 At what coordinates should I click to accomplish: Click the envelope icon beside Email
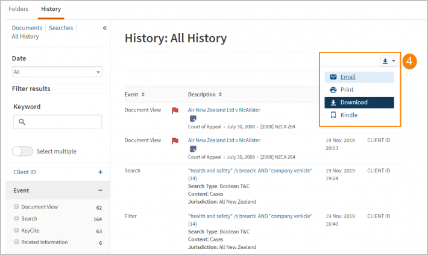point(333,77)
